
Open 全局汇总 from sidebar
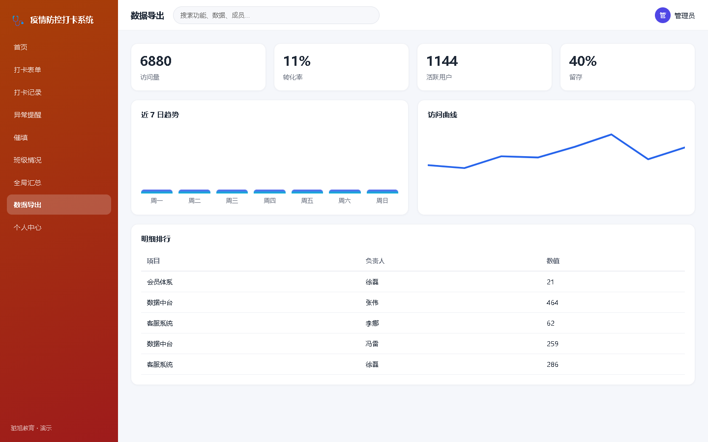click(59, 183)
